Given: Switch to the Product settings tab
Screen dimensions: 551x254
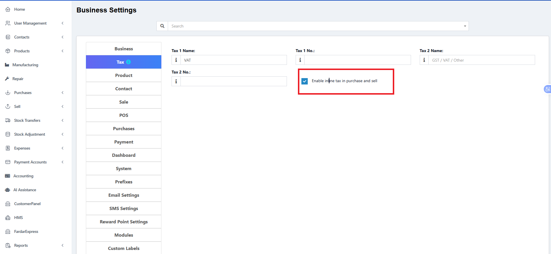Looking at the screenshot, I should tap(124, 75).
